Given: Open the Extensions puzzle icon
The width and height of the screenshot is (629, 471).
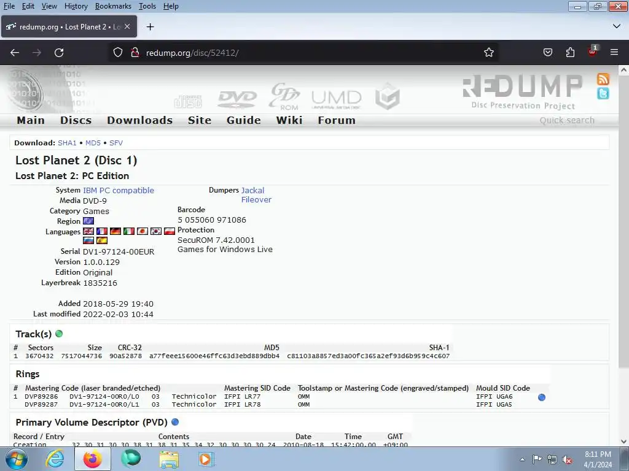Looking at the screenshot, I should [x=570, y=53].
